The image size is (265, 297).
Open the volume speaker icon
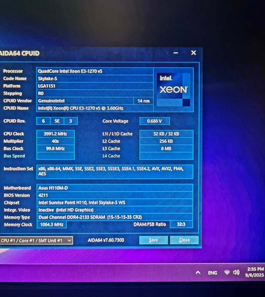coord(236,272)
